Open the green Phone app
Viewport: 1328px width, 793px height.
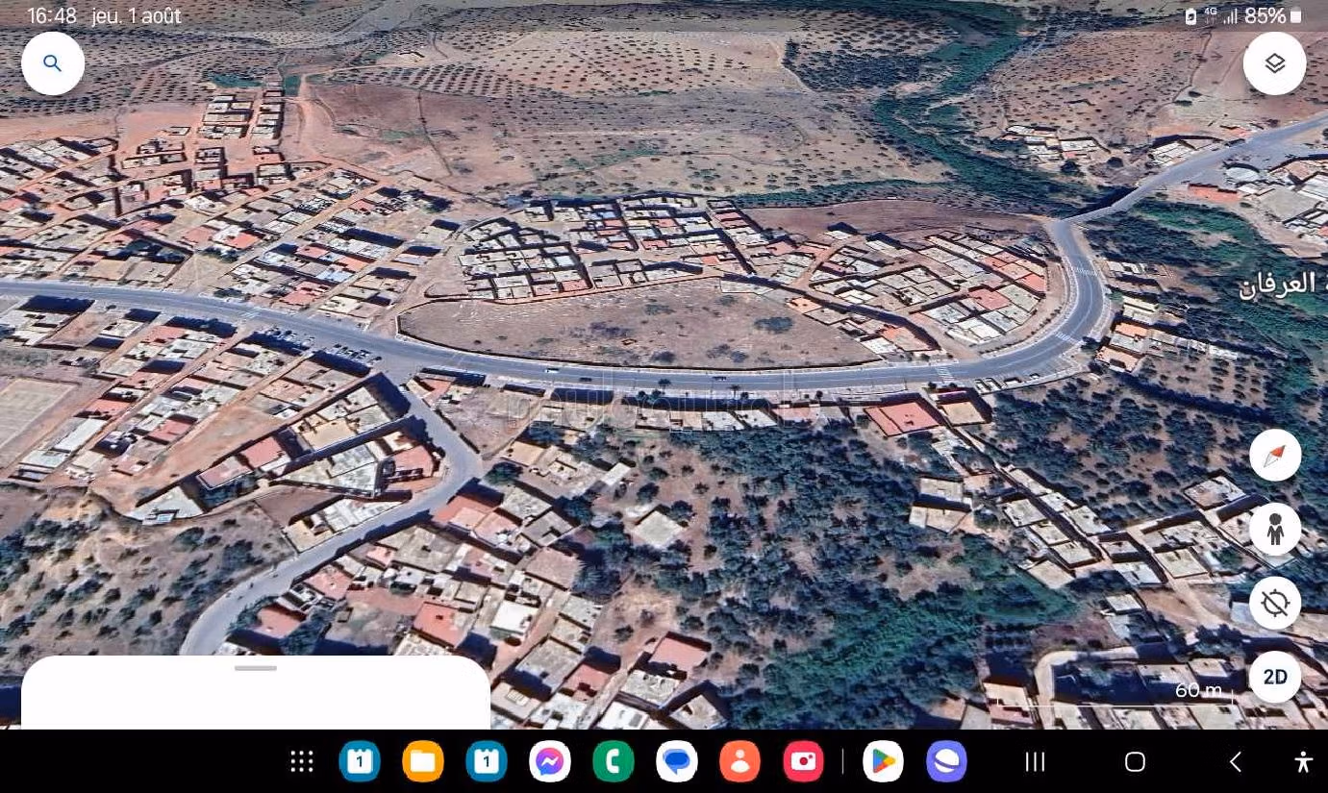614,762
